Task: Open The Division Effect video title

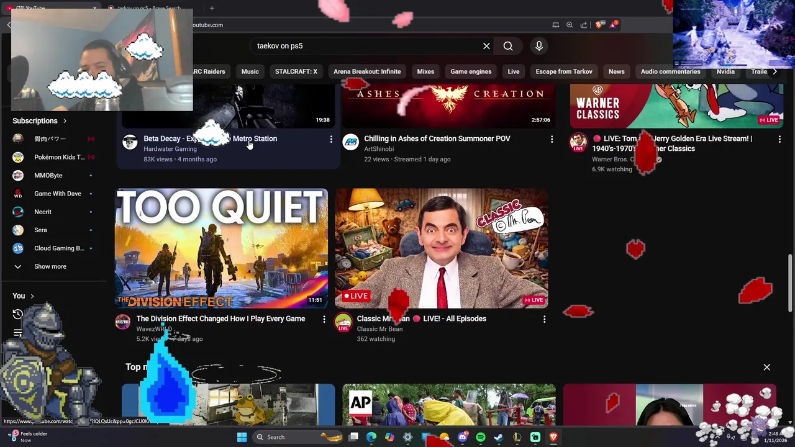Action: tap(220, 318)
